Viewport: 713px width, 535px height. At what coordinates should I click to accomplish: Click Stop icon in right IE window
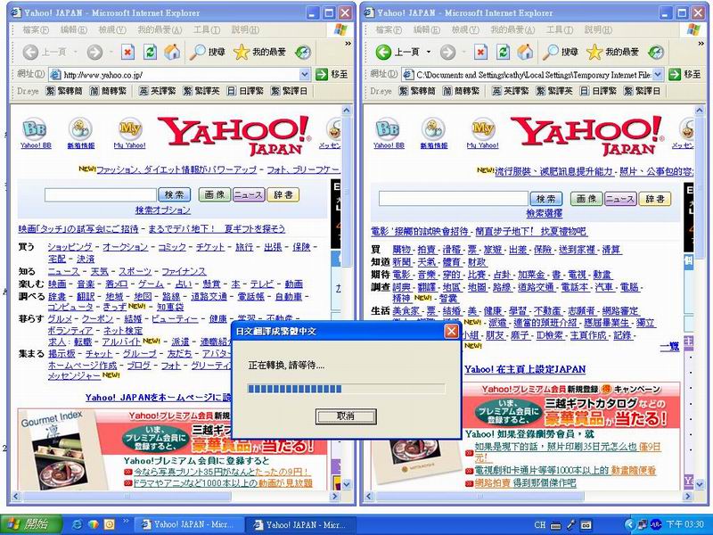point(480,53)
